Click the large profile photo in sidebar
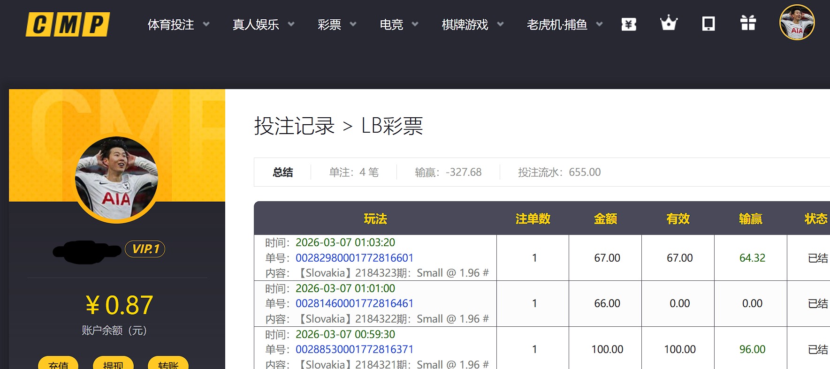Viewport: 830px width, 369px height. coord(116,179)
